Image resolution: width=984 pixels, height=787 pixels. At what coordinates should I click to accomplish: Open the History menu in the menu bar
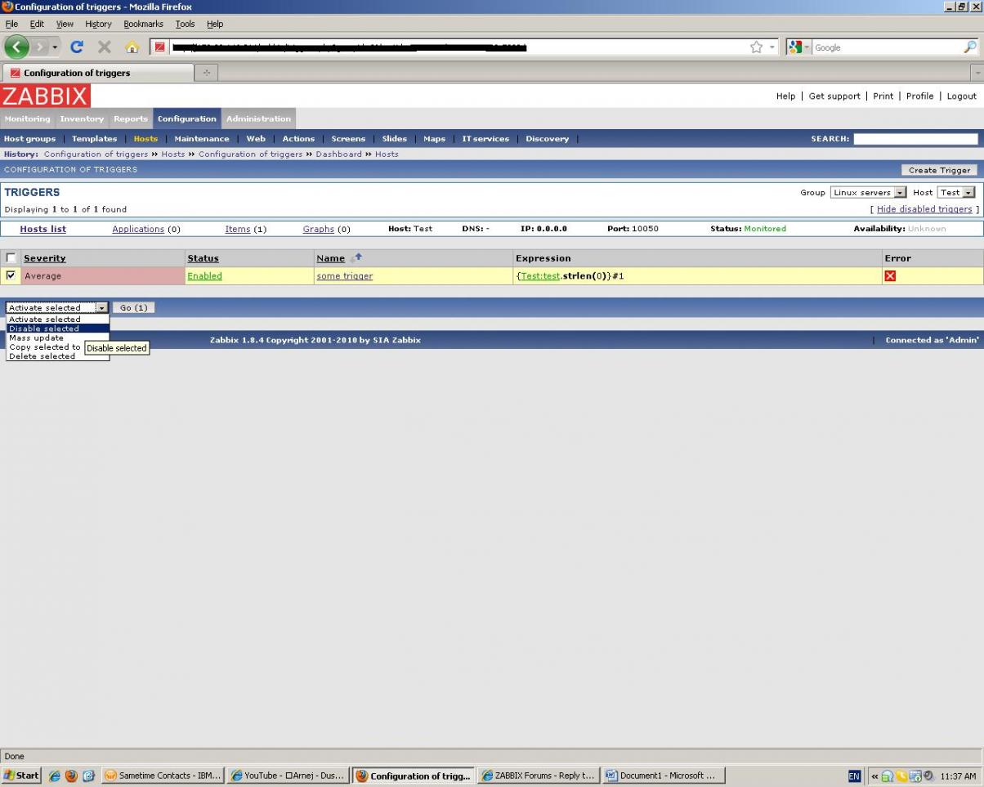tap(98, 24)
